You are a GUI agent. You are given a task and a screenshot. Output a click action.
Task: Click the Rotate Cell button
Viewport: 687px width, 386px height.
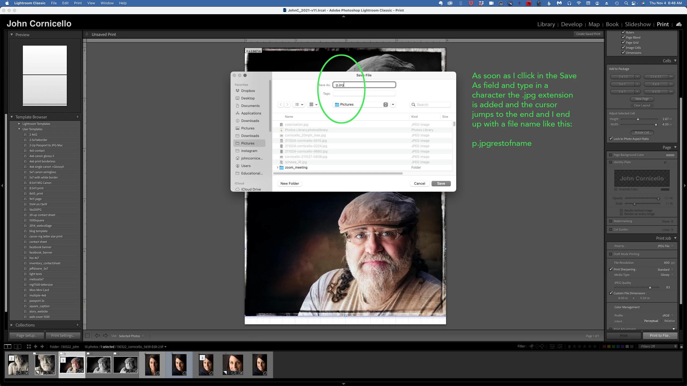click(642, 132)
